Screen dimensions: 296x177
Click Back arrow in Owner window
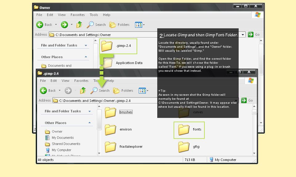(40, 25)
